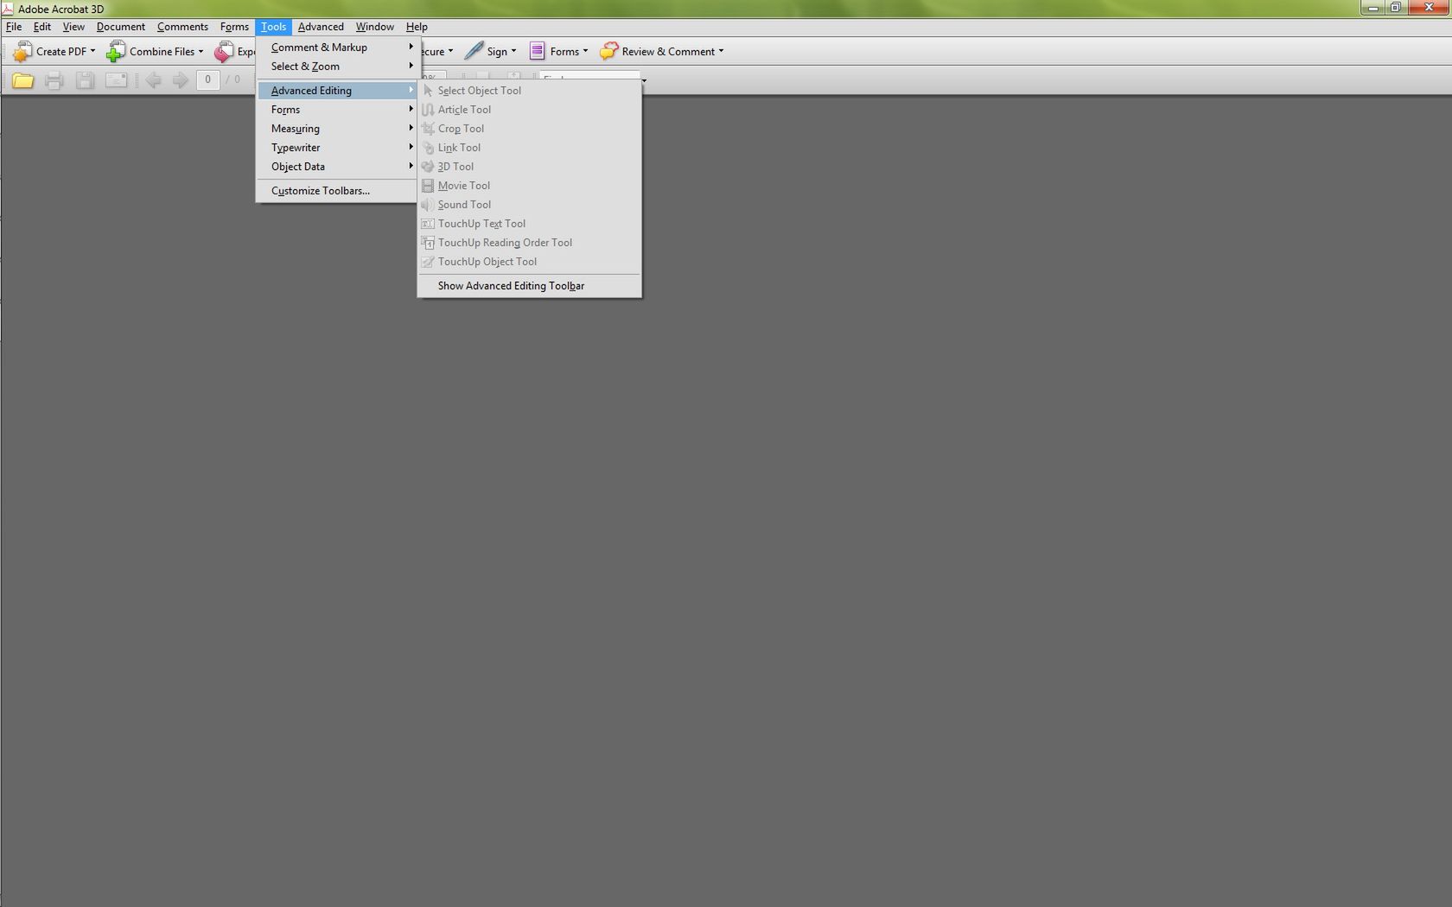Click the Movie Tool filmstrip icon

[428, 186]
